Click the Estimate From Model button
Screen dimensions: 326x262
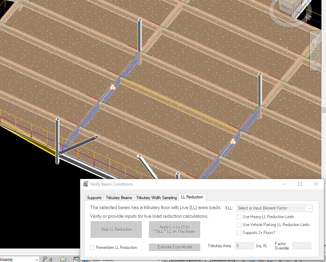coord(175,247)
